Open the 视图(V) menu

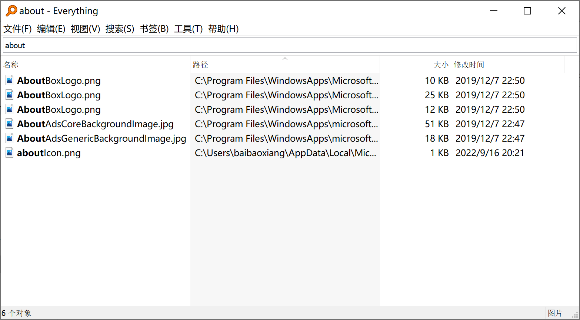pos(85,29)
